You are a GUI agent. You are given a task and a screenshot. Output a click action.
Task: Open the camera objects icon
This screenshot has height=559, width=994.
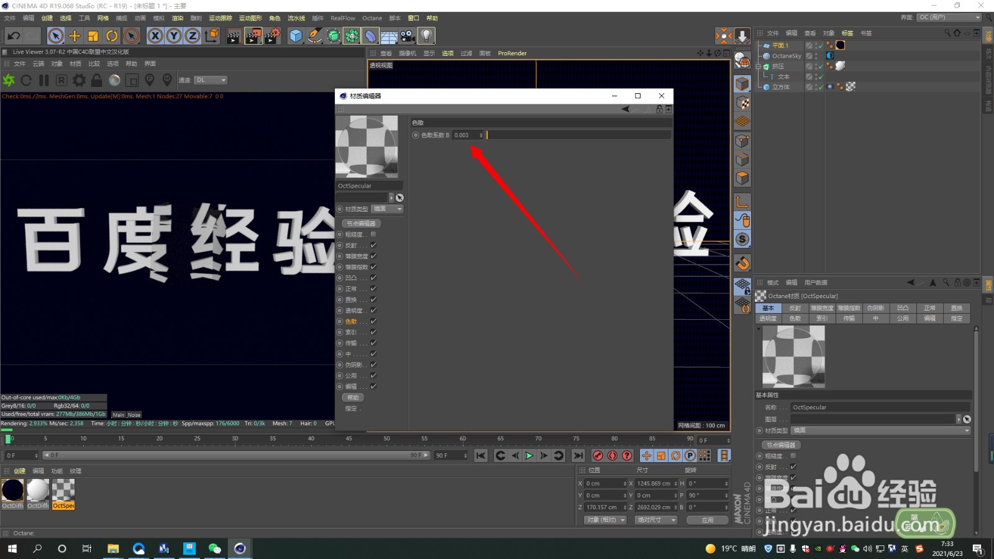408,36
